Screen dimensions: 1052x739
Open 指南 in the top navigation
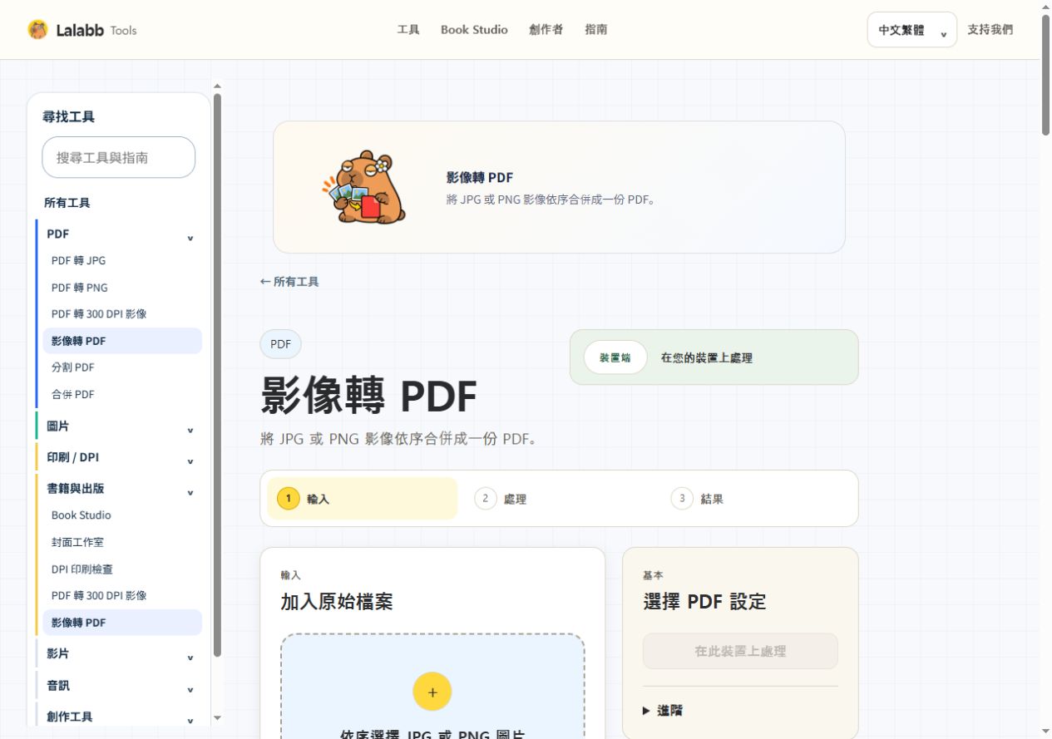coord(595,30)
